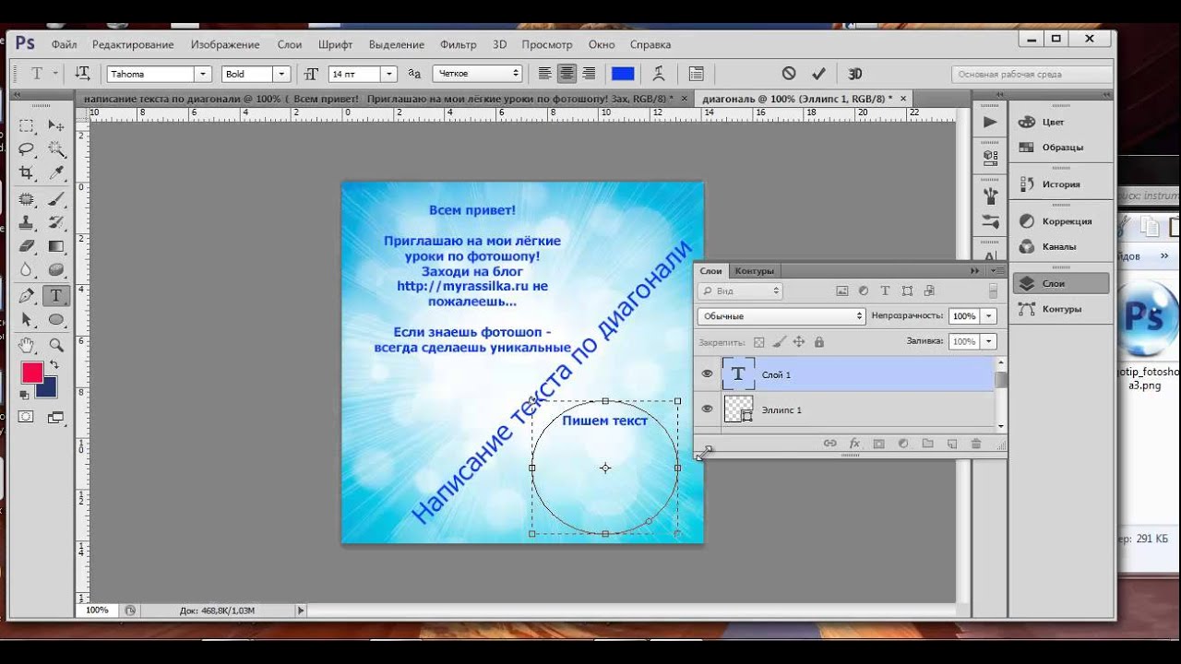Change the screen mode
The width and height of the screenshot is (1181, 664).
(x=56, y=417)
